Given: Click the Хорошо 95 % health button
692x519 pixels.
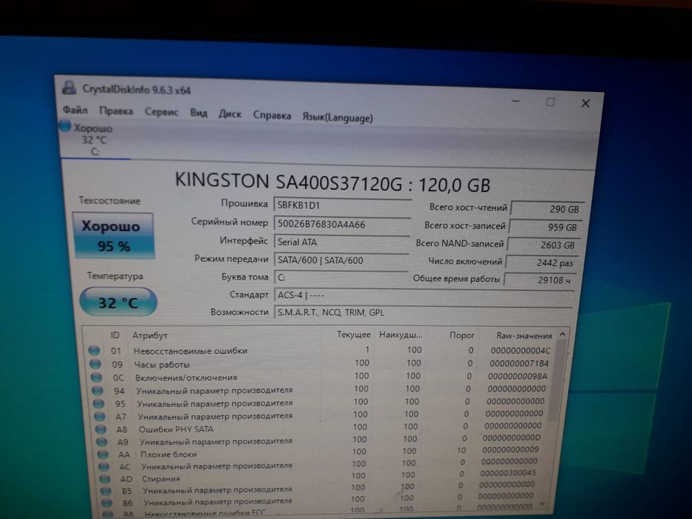Looking at the screenshot, I should click(x=114, y=236).
